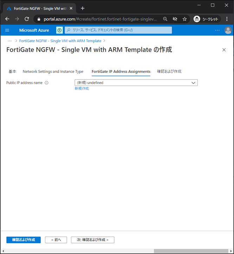Go forward in browser history
The height and width of the screenshot is (254, 234).
coord(17,19)
